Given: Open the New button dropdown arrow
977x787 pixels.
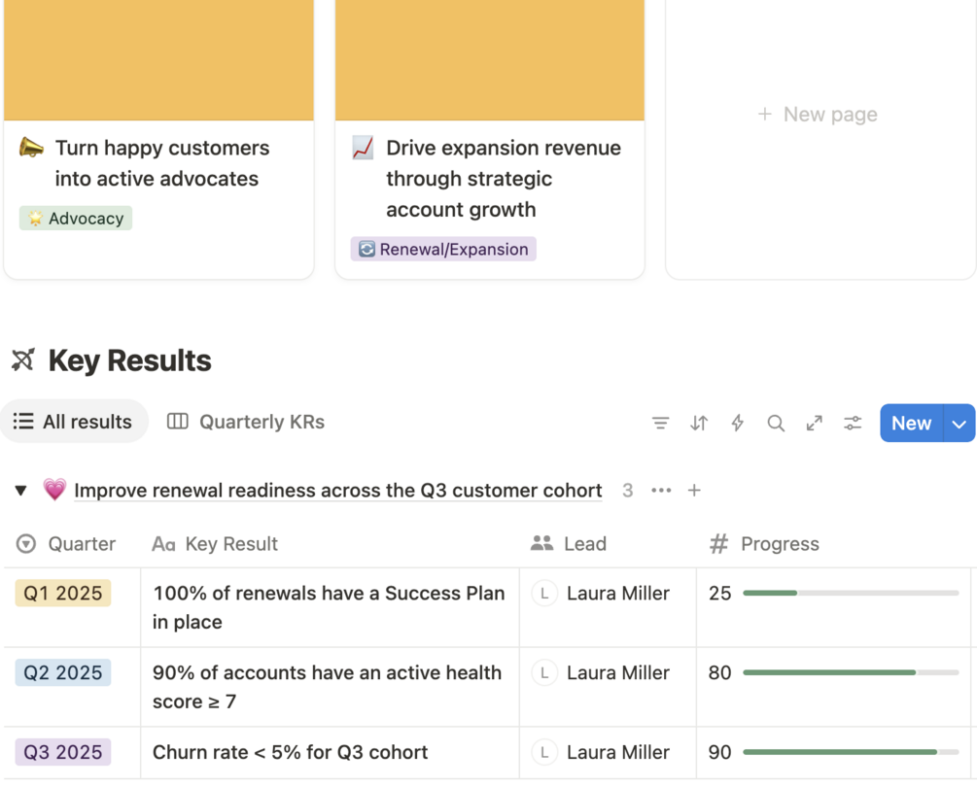Looking at the screenshot, I should 960,424.
